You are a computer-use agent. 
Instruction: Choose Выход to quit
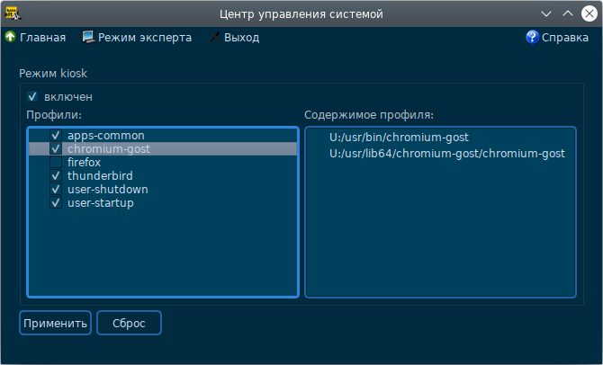(x=241, y=37)
